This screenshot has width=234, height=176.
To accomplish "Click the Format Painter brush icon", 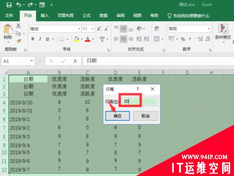I will 19,41.
